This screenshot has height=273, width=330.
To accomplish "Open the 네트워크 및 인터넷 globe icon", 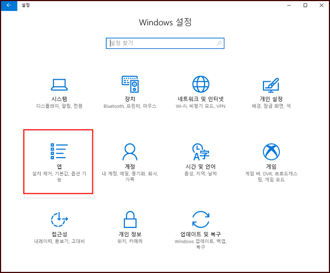I will coord(201,84).
